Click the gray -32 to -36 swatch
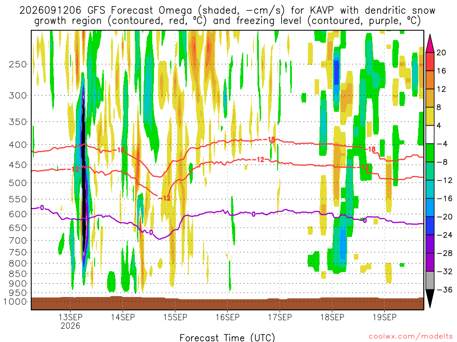 (430, 281)
